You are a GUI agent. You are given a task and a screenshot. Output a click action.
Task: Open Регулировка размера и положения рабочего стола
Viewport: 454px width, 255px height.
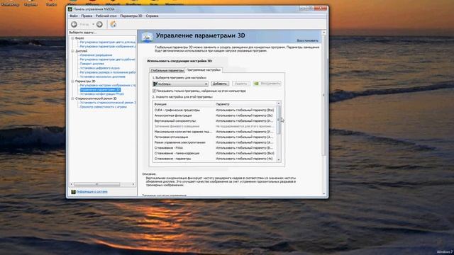click(108, 72)
